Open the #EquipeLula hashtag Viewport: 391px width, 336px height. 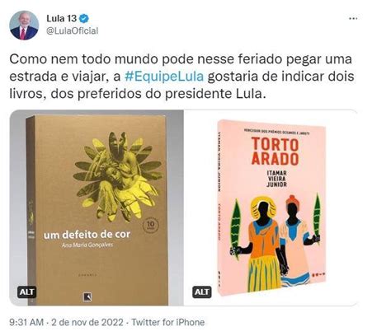164,77
